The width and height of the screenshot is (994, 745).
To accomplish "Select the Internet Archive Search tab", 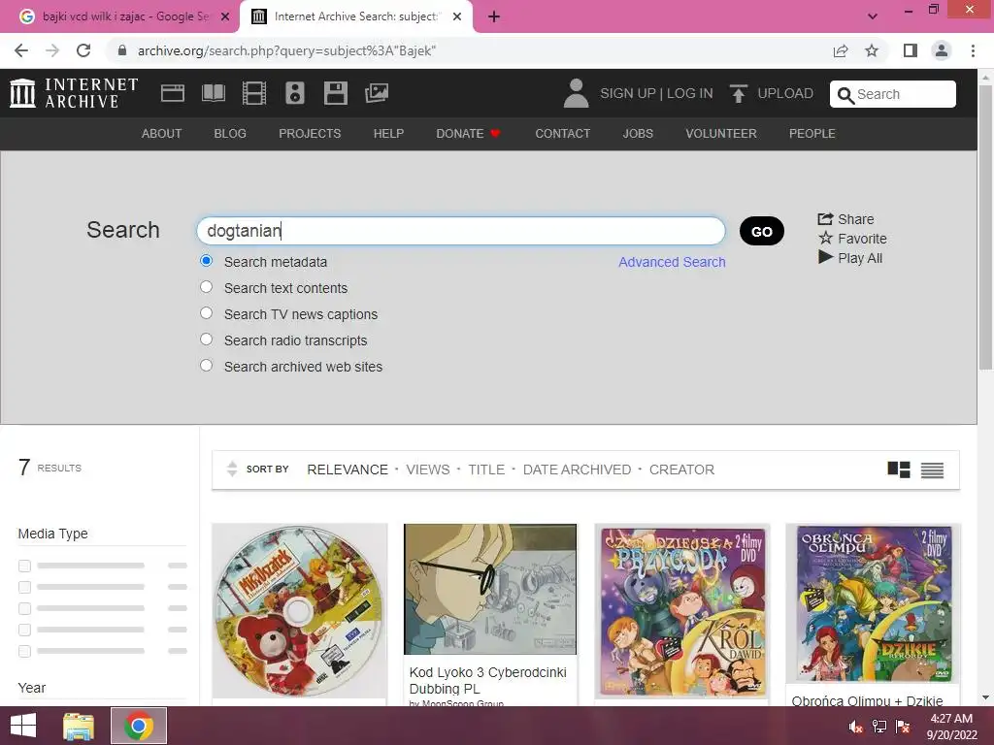I will point(355,16).
